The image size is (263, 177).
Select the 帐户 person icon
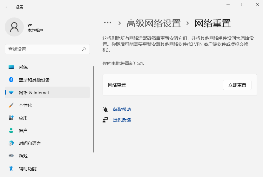pyautogui.click(x=11, y=130)
